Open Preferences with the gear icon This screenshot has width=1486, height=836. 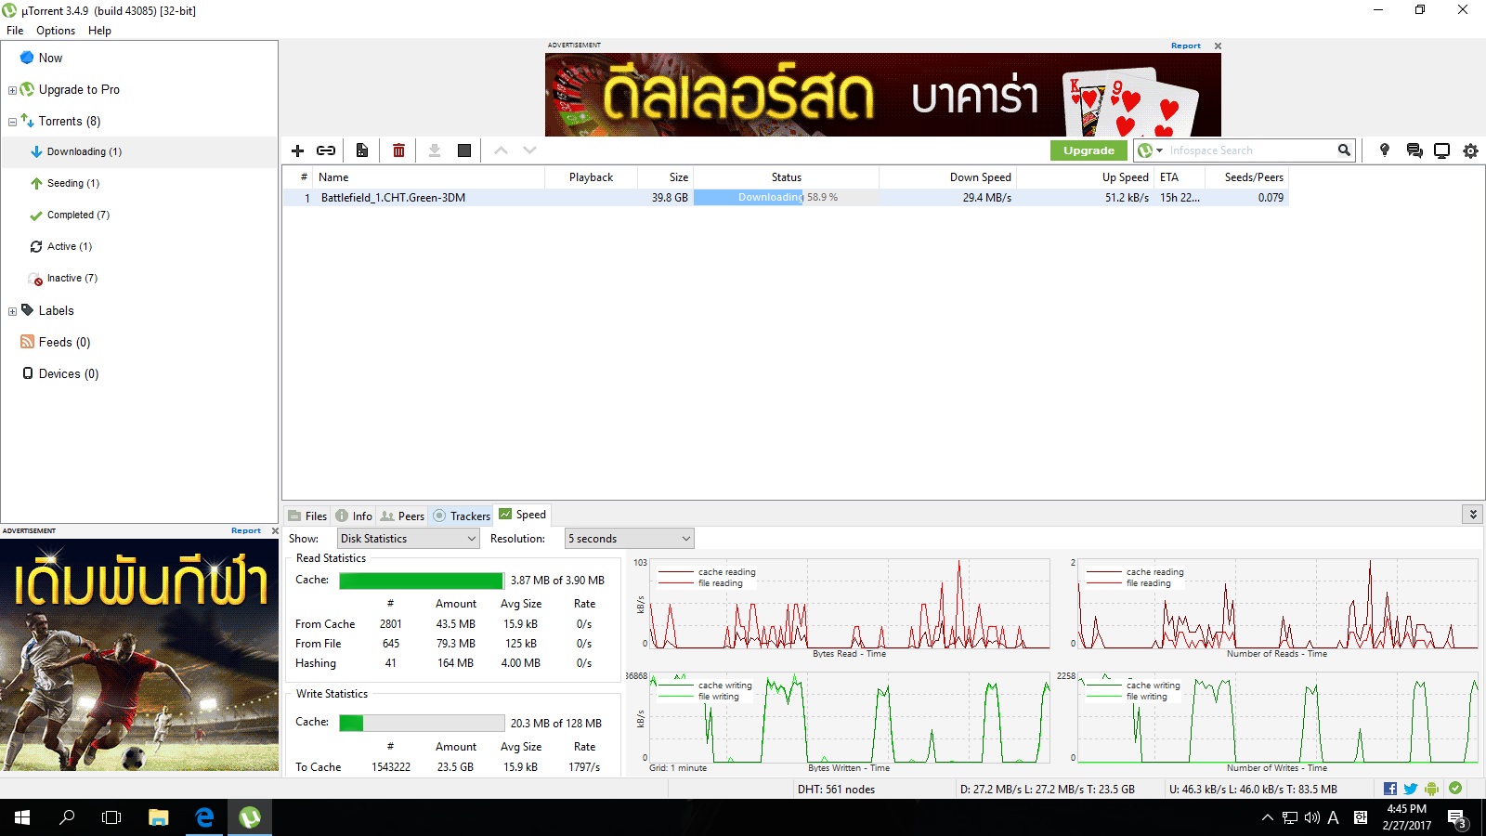(1470, 150)
